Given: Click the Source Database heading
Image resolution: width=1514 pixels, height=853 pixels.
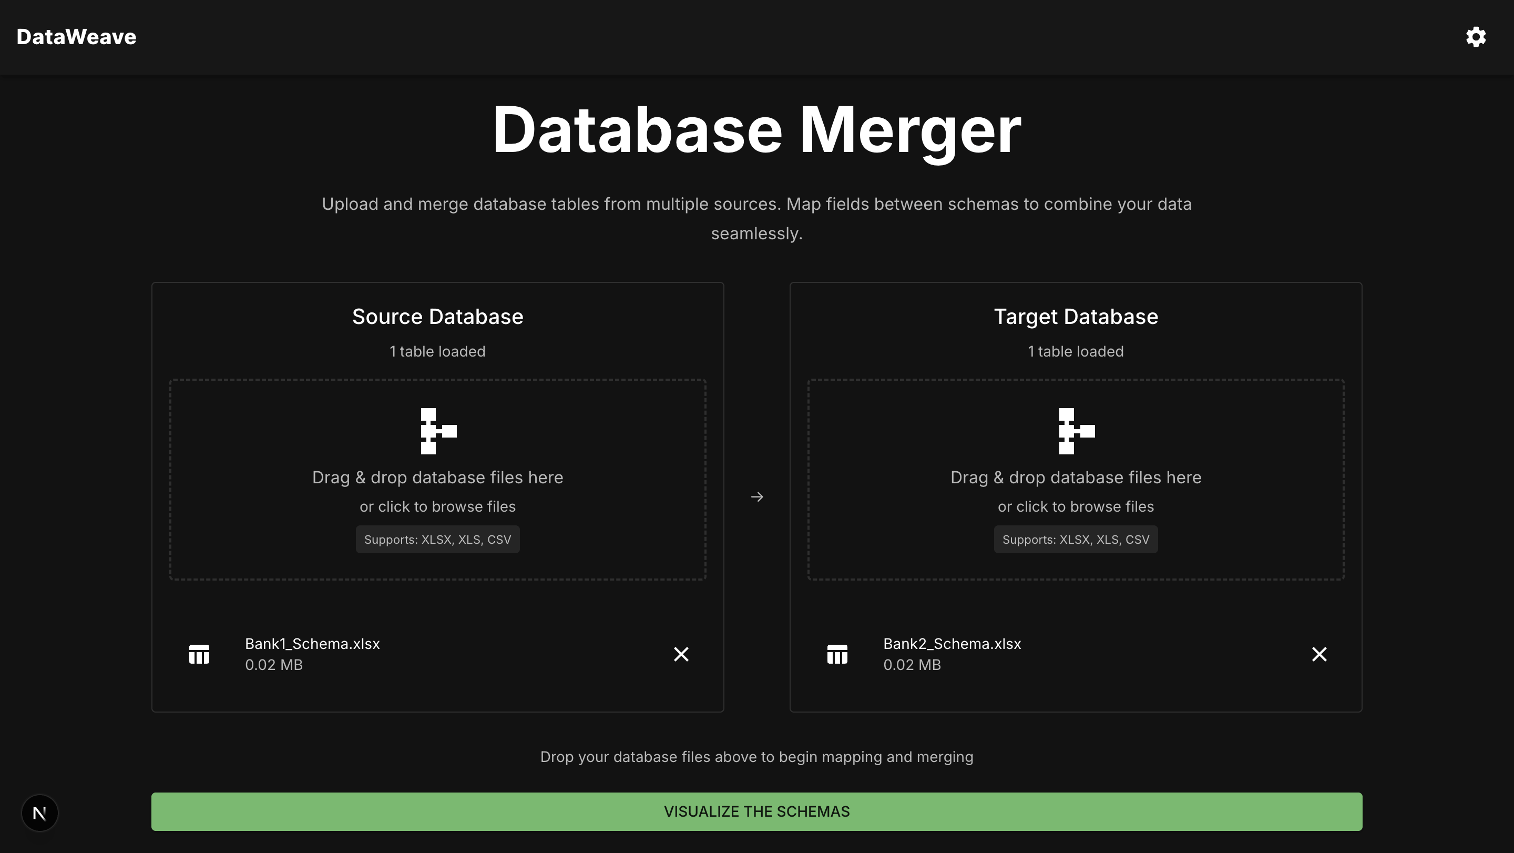Looking at the screenshot, I should [438, 317].
